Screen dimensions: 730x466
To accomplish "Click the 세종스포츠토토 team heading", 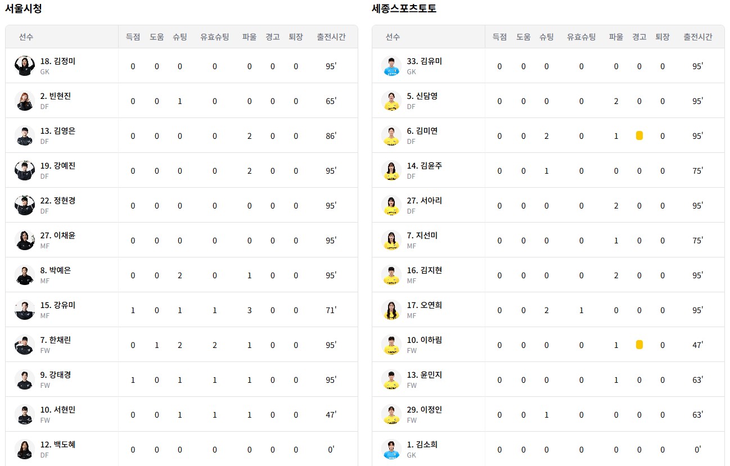I will [404, 8].
